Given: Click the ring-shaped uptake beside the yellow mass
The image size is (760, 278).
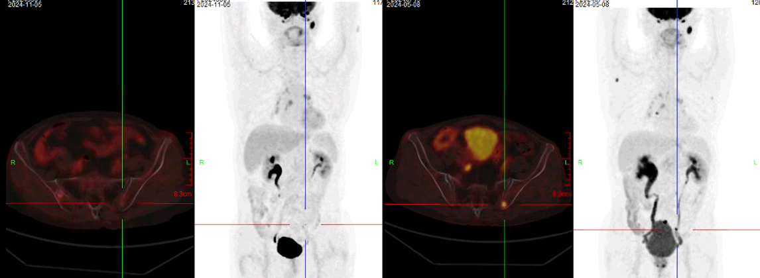Looking at the screenshot, I should click(x=445, y=139).
